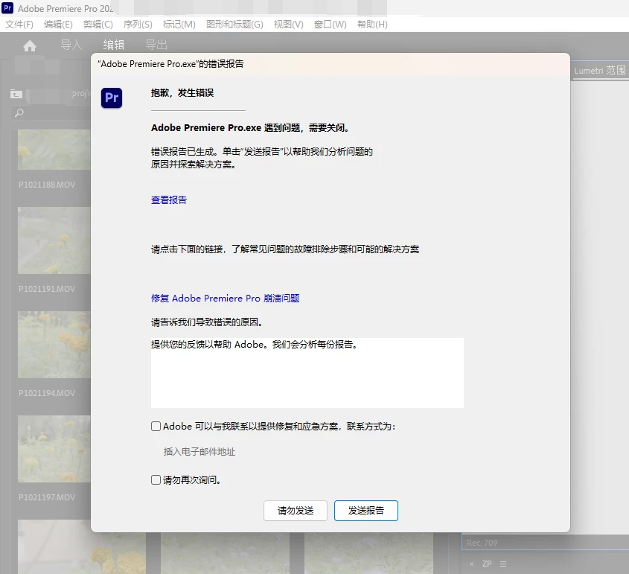Image resolution: width=629 pixels, height=574 pixels.
Task: Click the ZP panel label
Action: tap(487, 564)
